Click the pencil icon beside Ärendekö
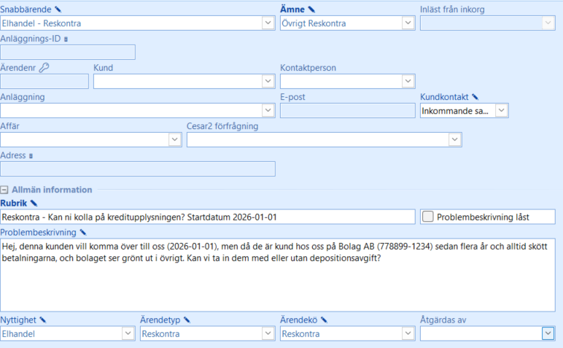 pyautogui.click(x=324, y=320)
